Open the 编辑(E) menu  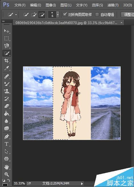35,5
